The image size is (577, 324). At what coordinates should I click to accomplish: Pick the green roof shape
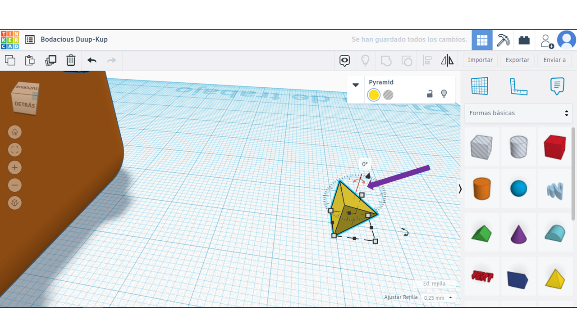[481, 233]
